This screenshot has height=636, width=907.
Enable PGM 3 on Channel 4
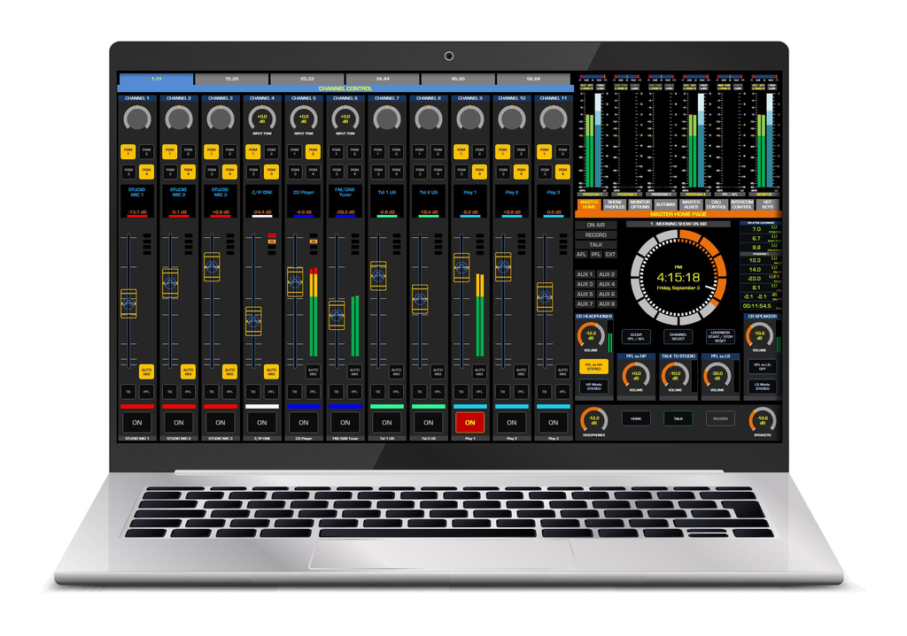[252, 172]
